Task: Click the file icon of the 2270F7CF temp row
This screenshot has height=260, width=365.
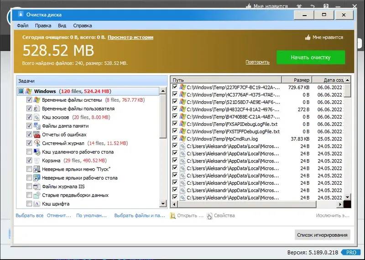Action: [182, 87]
